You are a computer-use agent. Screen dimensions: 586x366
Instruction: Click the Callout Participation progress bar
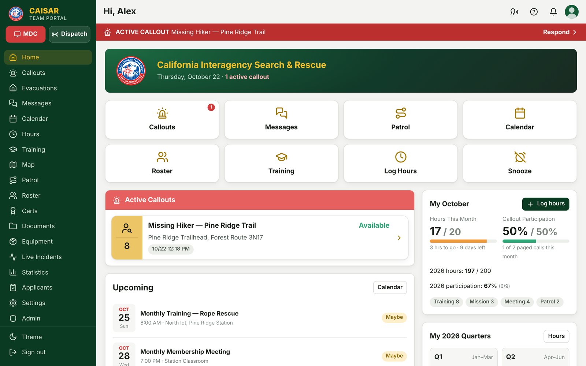tap(535, 241)
